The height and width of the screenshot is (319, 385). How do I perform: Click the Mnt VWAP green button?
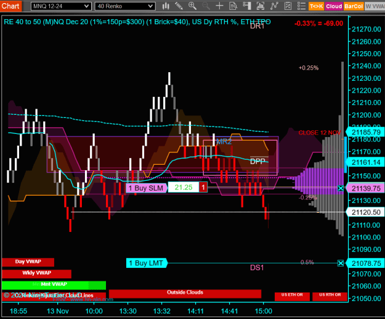(x=54, y=285)
